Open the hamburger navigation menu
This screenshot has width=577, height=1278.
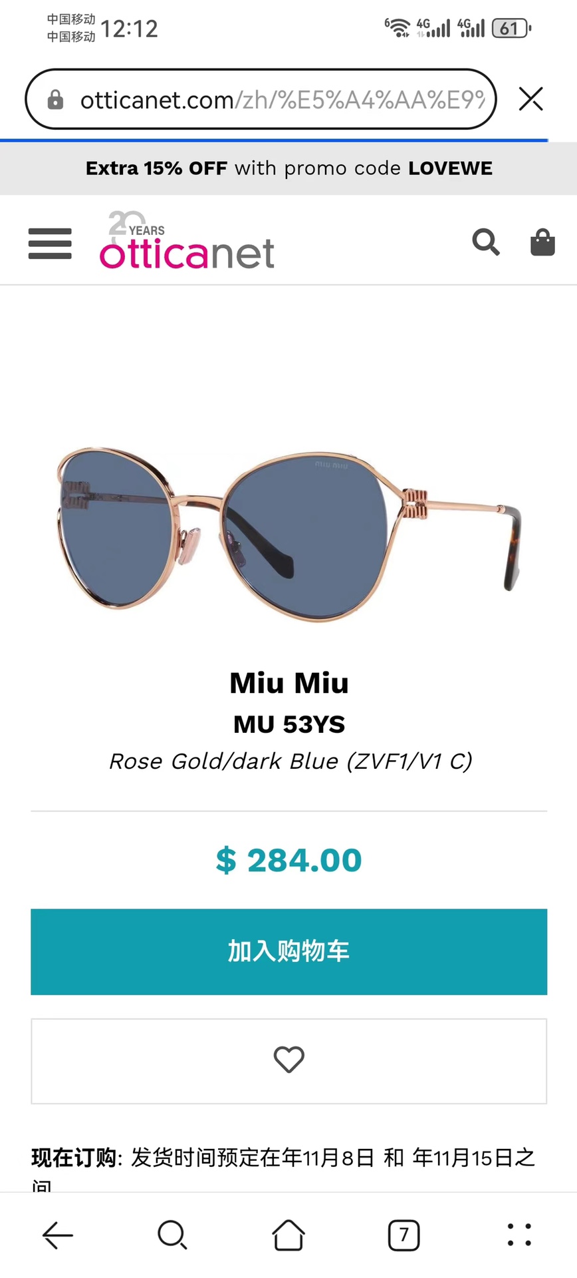(50, 244)
